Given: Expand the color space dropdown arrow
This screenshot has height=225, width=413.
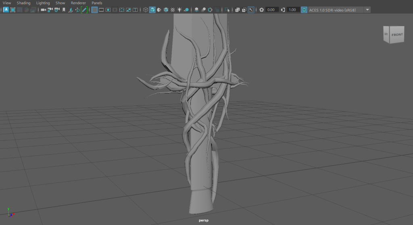Looking at the screenshot, I should [367, 10].
